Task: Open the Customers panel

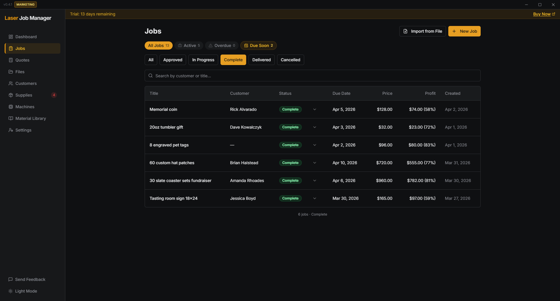Action: click(x=26, y=83)
